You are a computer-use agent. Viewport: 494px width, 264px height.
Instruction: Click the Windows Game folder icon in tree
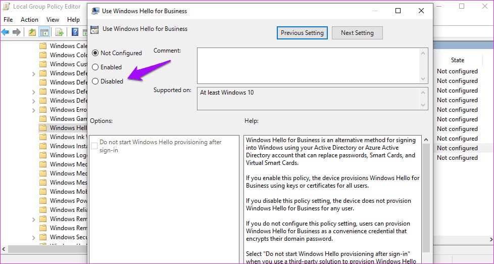tap(43, 119)
